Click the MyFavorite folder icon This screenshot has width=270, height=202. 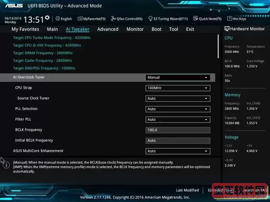(80, 19)
